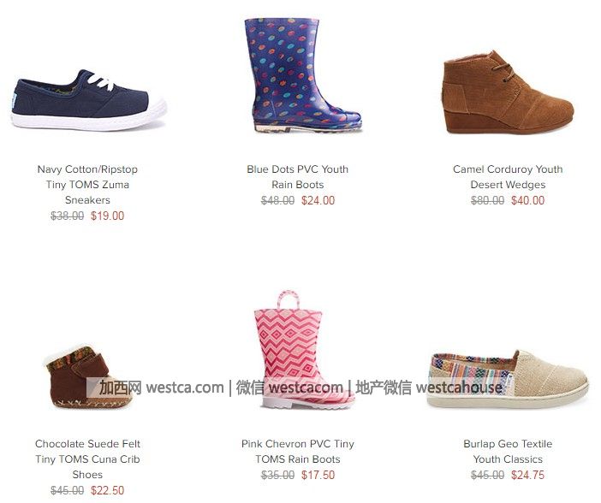Image resolution: width=601 pixels, height=503 pixels.
Task: Click the $24.75 sale price
Action: (x=527, y=476)
